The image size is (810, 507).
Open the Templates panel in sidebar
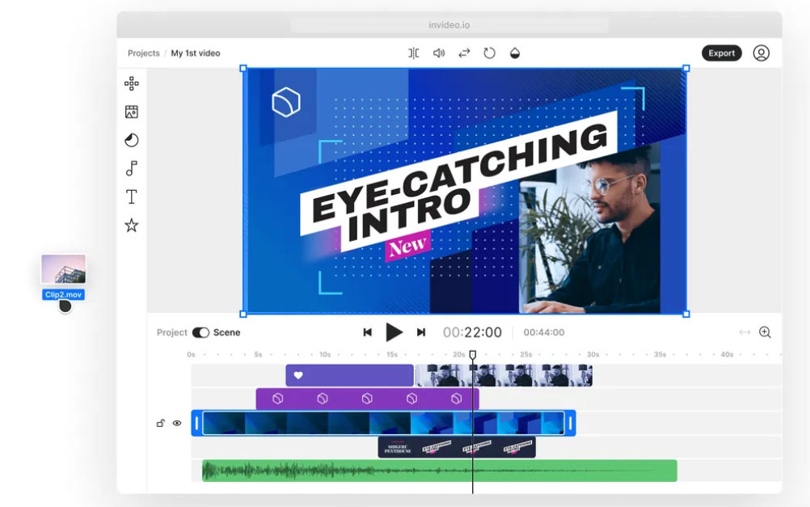(131, 83)
